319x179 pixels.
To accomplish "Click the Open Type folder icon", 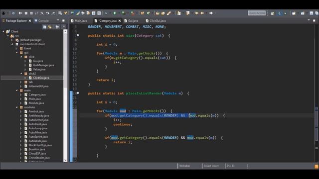I will 158,13.
